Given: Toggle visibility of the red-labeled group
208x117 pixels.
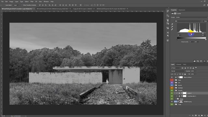Looking at the screenshot, I should coord(172,80).
